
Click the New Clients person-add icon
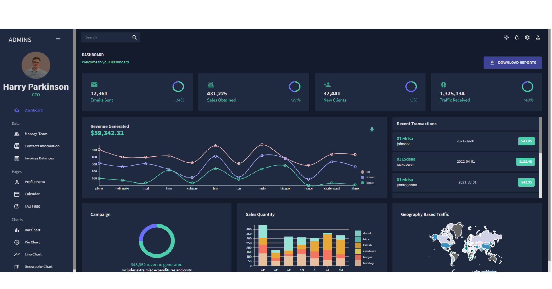click(327, 85)
